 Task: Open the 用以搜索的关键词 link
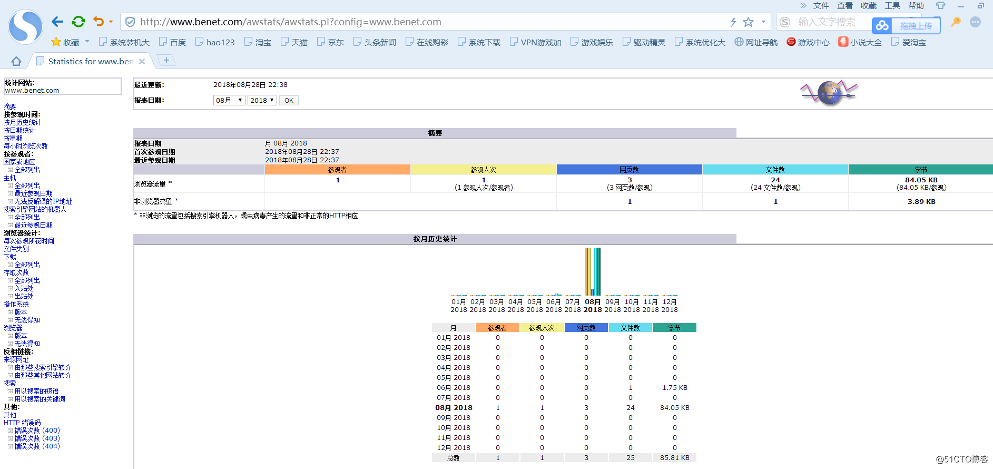[x=40, y=399]
